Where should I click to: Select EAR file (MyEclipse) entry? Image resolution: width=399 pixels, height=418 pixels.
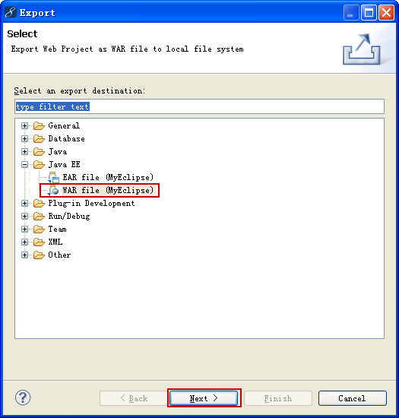point(108,177)
